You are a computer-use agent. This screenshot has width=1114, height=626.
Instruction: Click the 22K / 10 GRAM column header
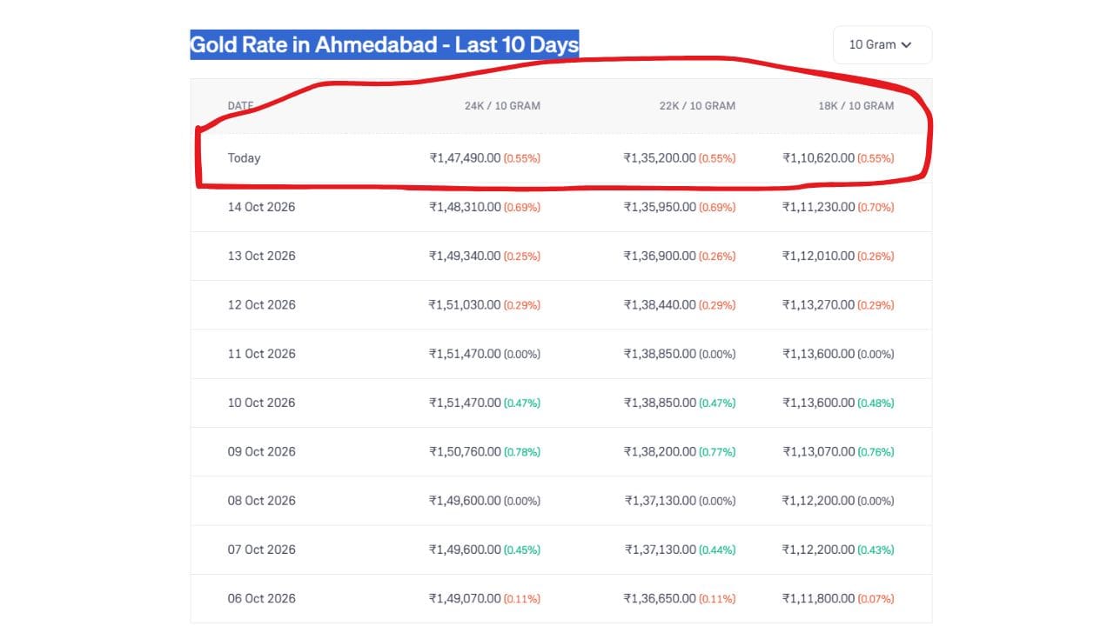point(697,106)
